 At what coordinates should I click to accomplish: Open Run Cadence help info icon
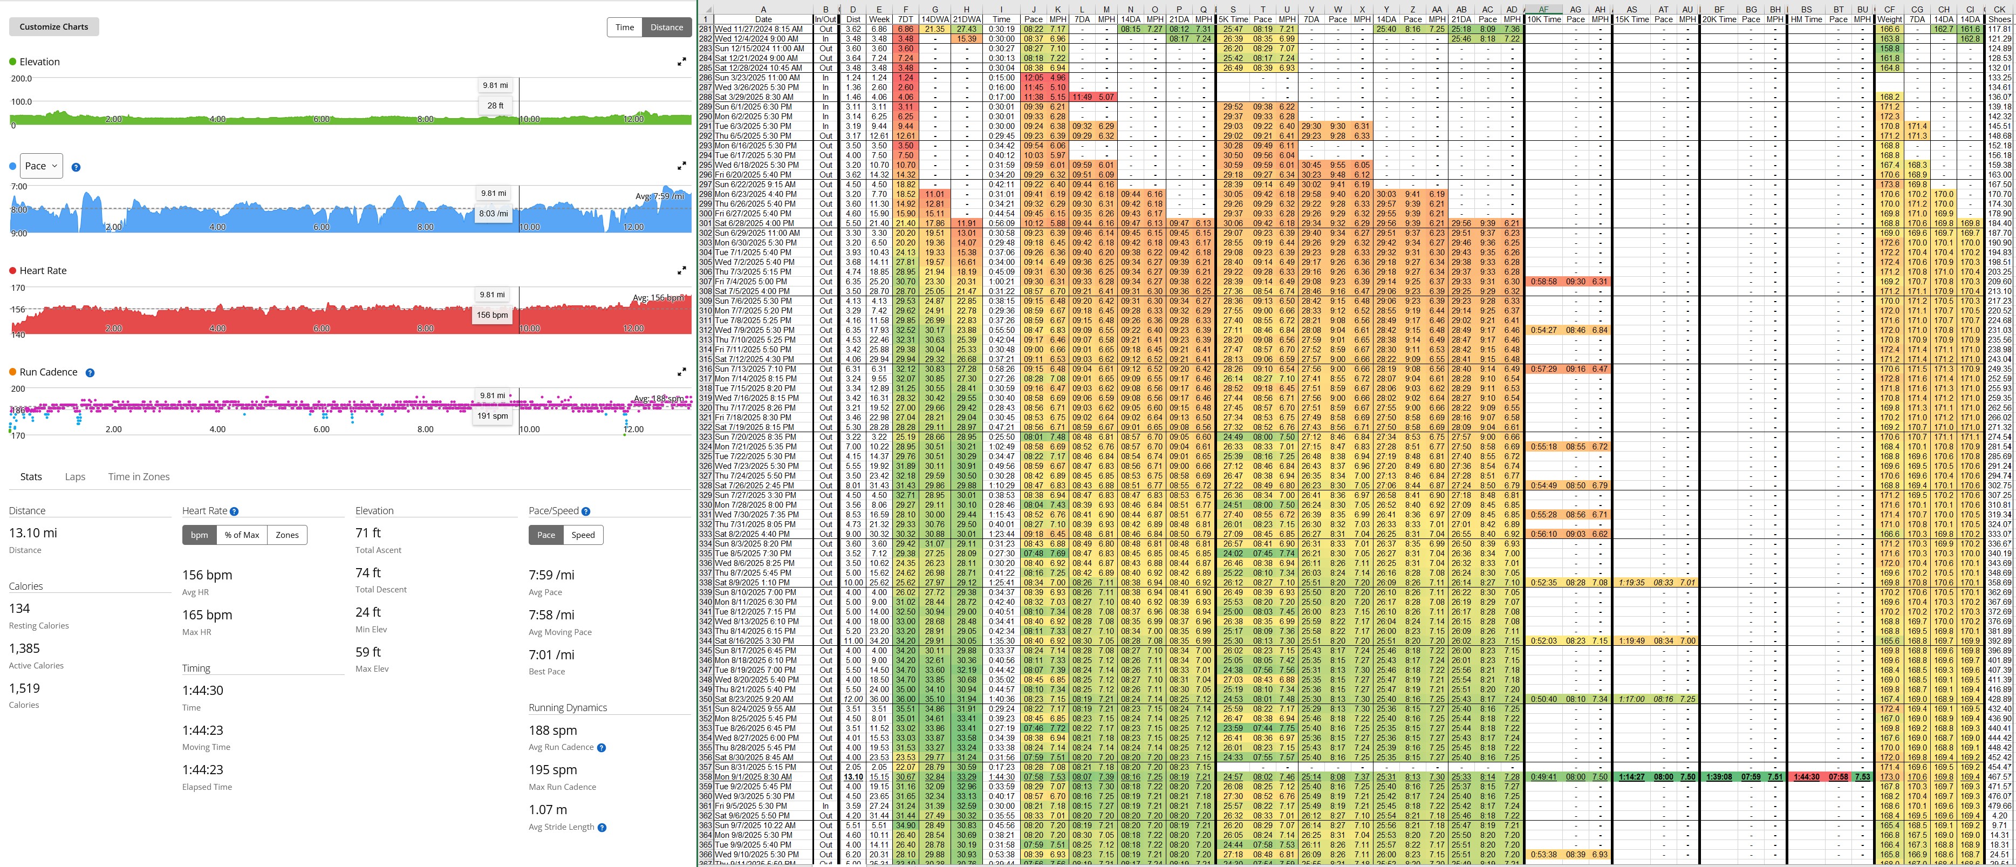(x=90, y=372)
